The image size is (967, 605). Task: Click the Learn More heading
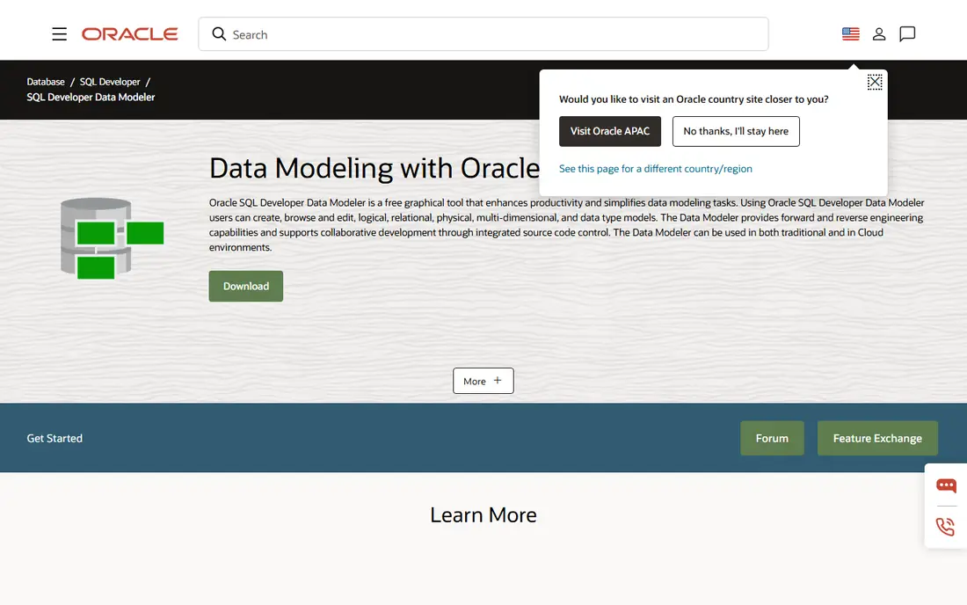click(484, 515)
